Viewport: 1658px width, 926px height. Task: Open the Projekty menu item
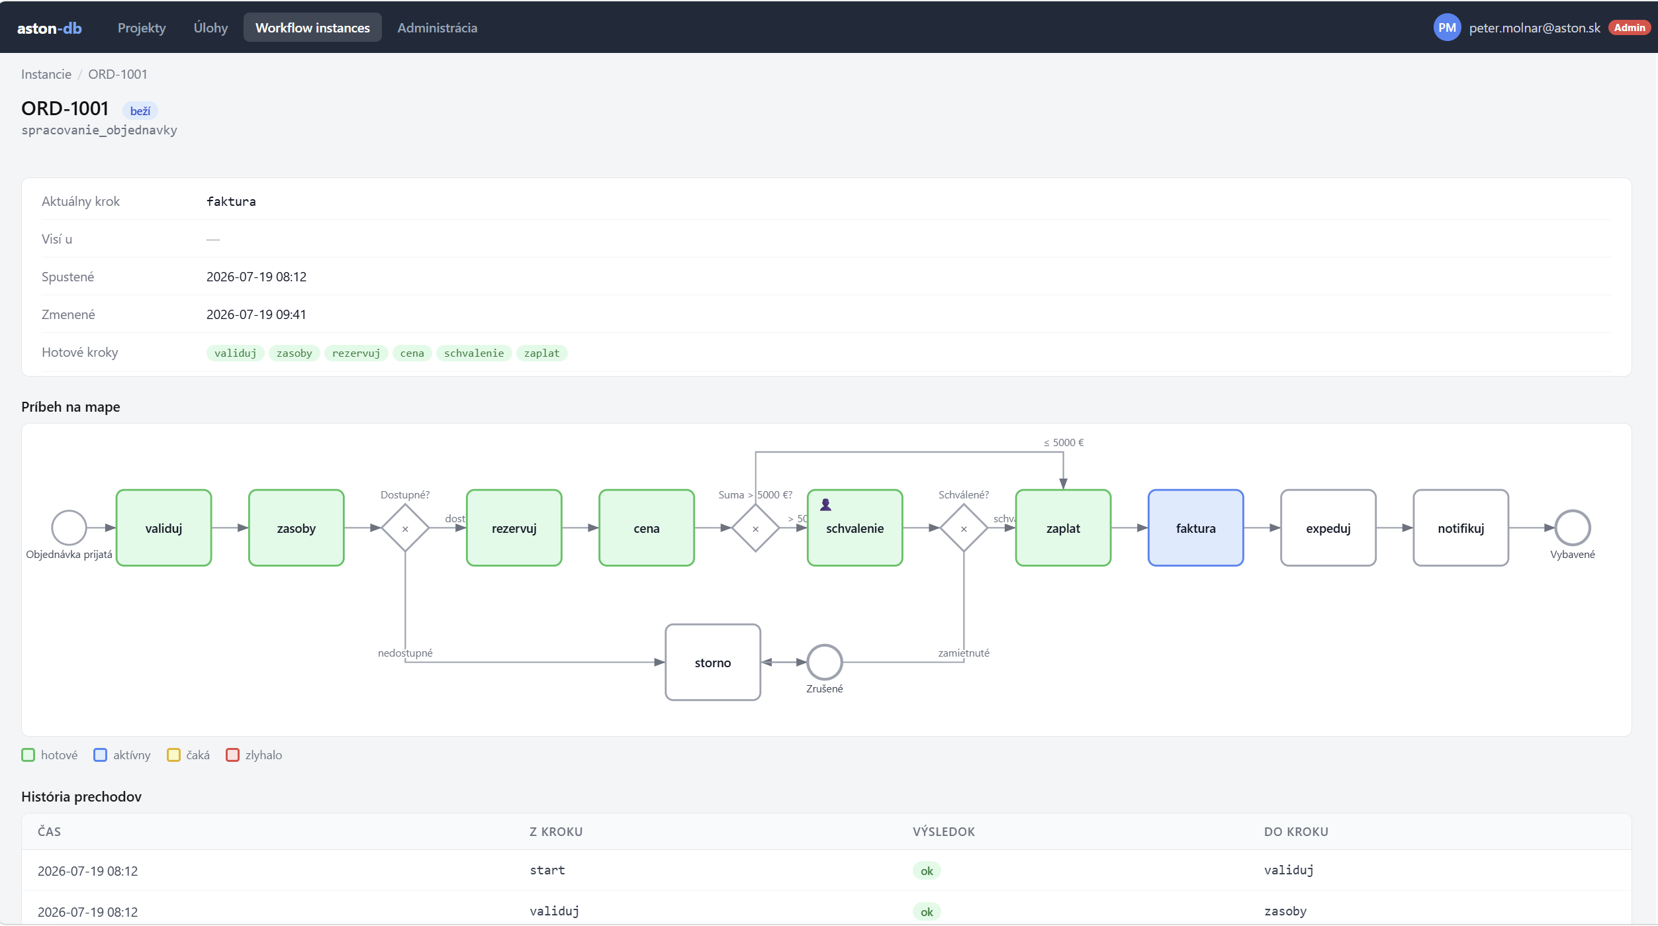pos(142,28)
